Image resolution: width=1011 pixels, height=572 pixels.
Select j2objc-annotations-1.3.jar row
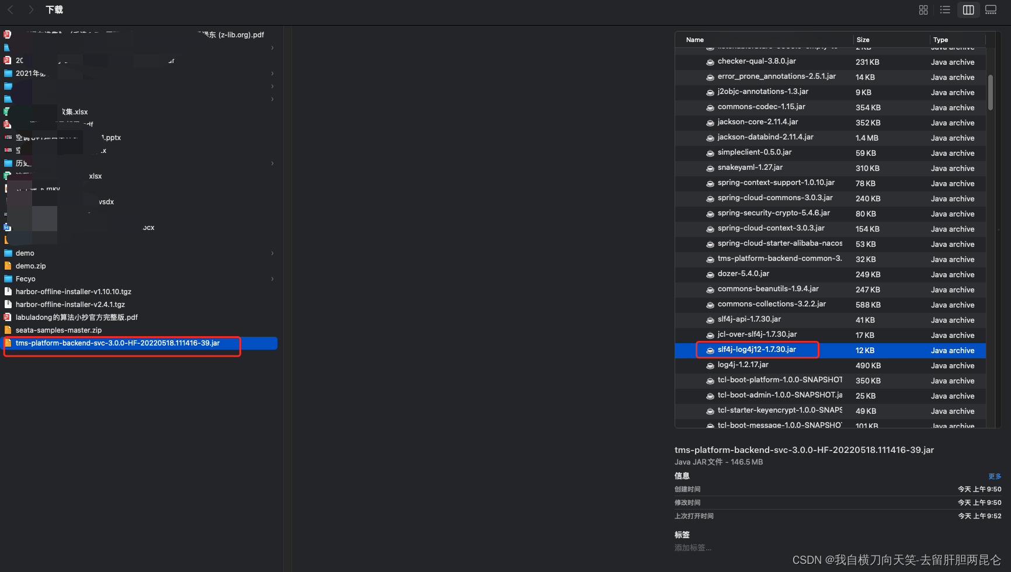coord(830,92)
